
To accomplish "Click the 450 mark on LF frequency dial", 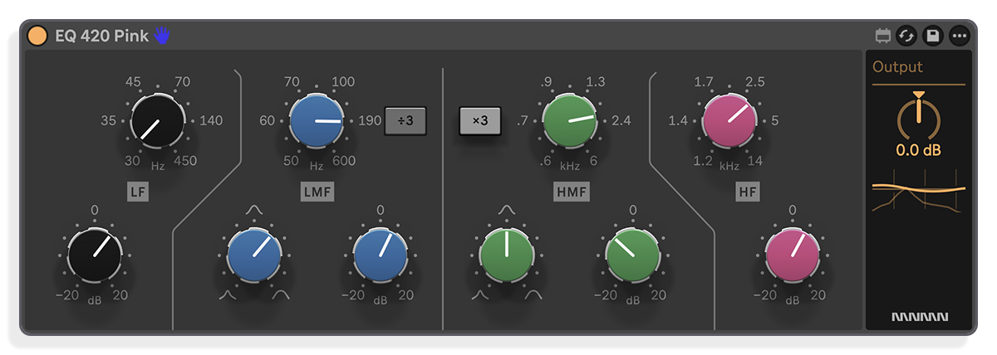I will (185, 161).
